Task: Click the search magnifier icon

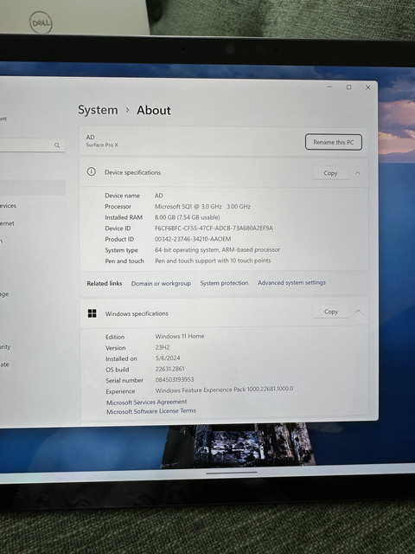Action: (57, 145)
